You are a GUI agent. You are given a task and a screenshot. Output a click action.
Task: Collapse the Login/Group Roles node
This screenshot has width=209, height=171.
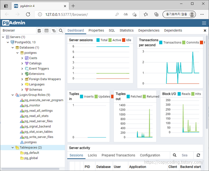click(x=12, y=95)
